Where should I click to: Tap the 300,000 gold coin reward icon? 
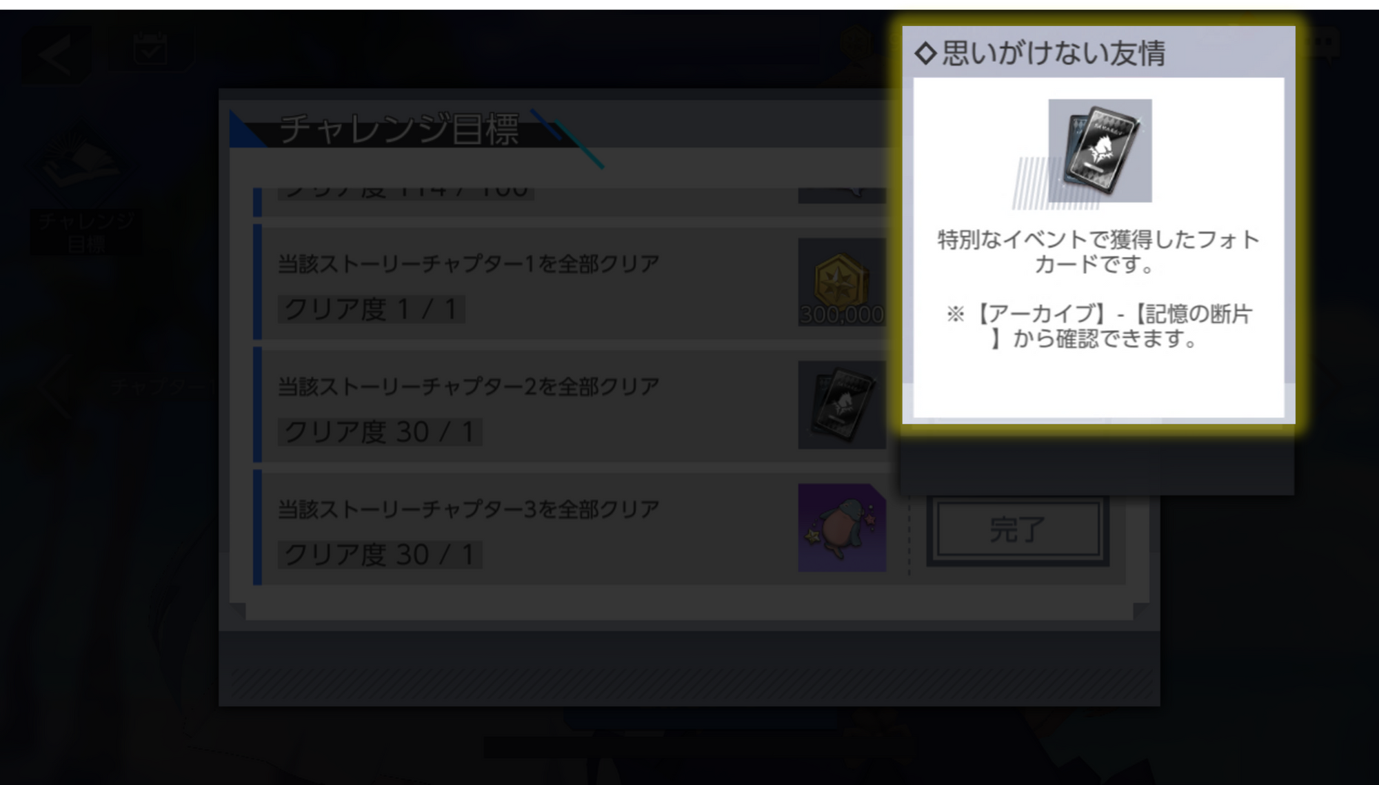[842, 282]
